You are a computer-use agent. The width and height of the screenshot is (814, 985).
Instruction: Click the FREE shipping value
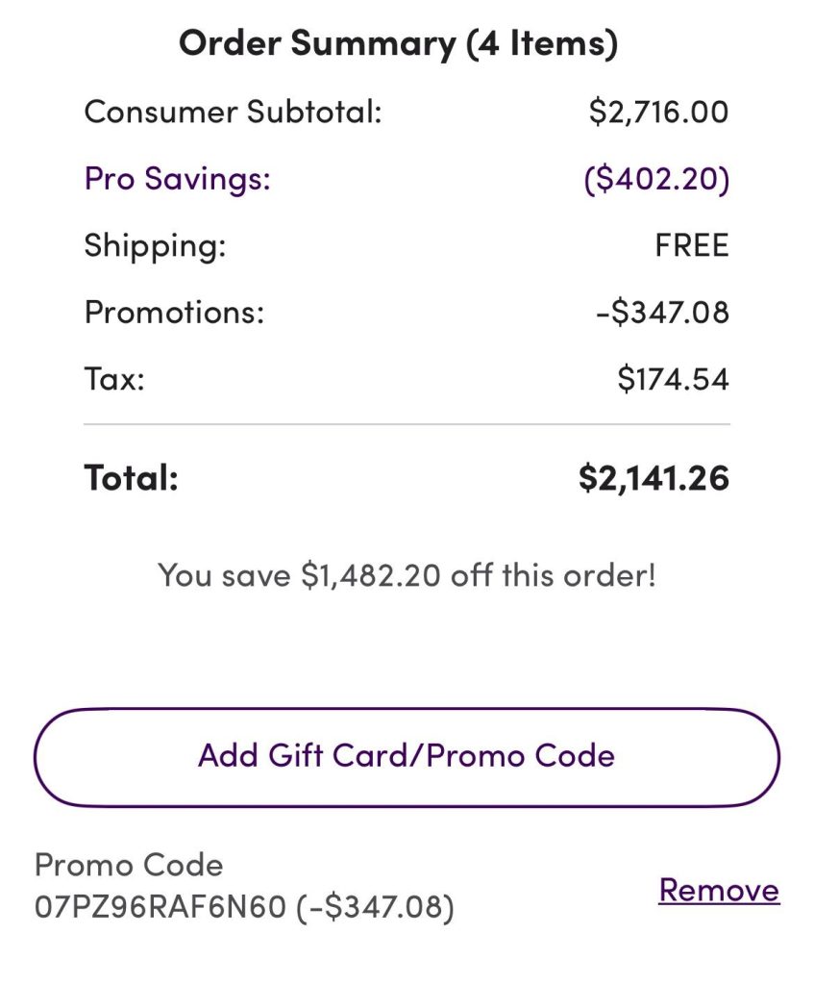click(691, 245)
